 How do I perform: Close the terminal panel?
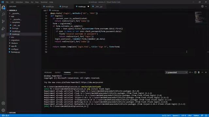206,72
